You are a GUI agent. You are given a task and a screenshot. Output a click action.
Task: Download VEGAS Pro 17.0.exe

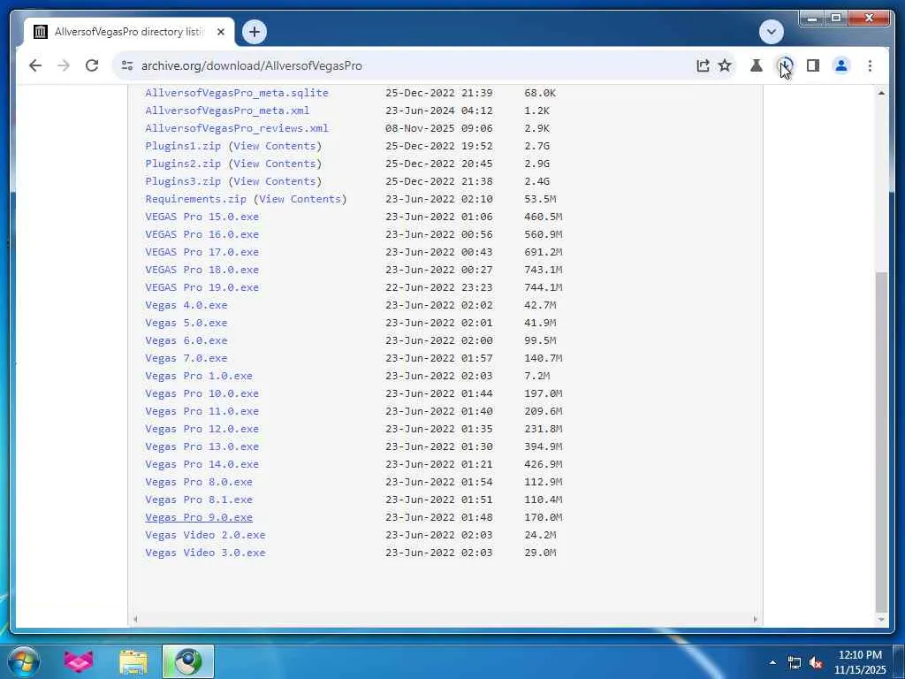tap(202, 252)
